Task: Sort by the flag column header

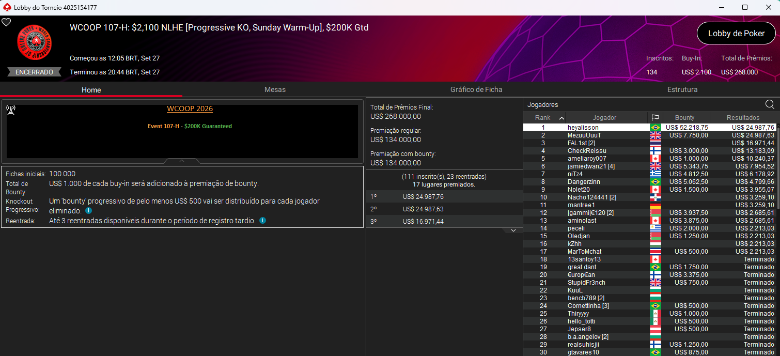Action: [x=654, y=117]
